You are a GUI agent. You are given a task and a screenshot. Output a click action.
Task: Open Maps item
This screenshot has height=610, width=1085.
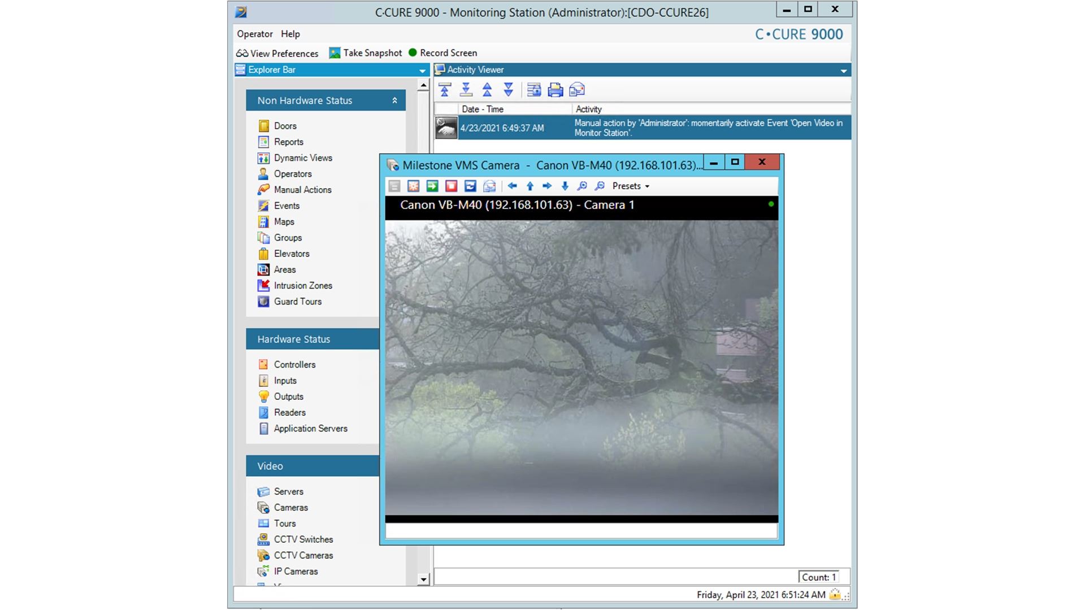pos(276,221)
